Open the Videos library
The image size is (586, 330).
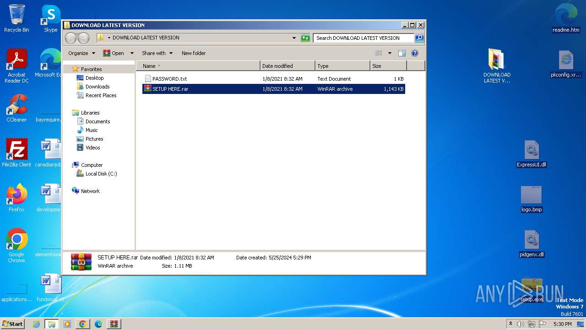[92, 148]
